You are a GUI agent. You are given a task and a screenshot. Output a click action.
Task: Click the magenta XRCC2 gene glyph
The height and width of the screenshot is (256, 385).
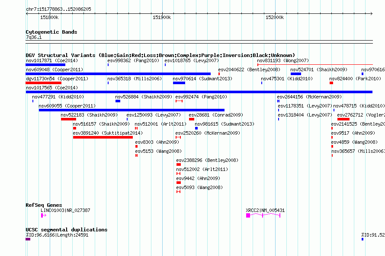[x=263, y=215]
